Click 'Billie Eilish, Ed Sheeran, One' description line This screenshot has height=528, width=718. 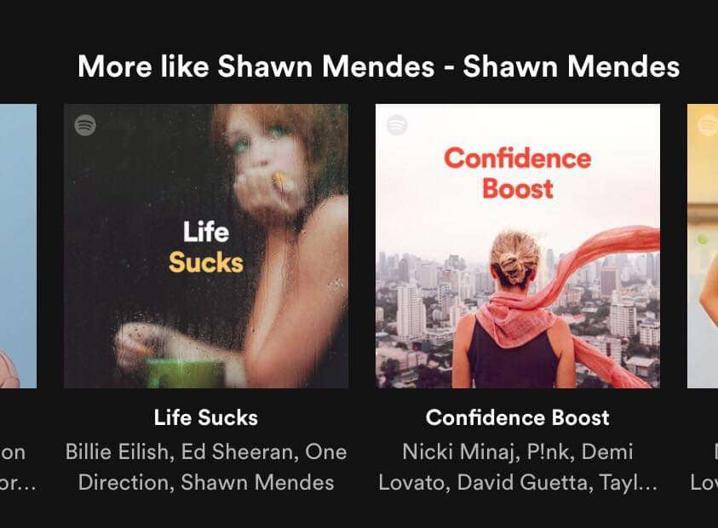point(206,452)
